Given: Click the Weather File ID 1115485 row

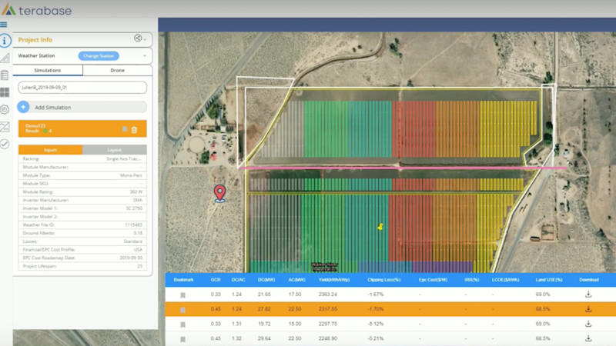Looking at the screenshot, I should (82, 225).
